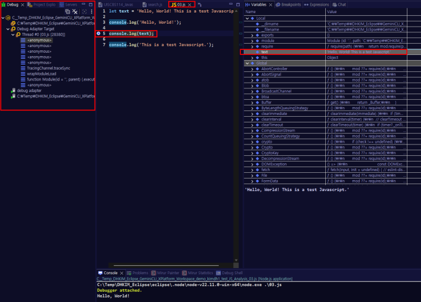421x302 pixels.
Task: Expand the module variable row
Action: point(252,41)
